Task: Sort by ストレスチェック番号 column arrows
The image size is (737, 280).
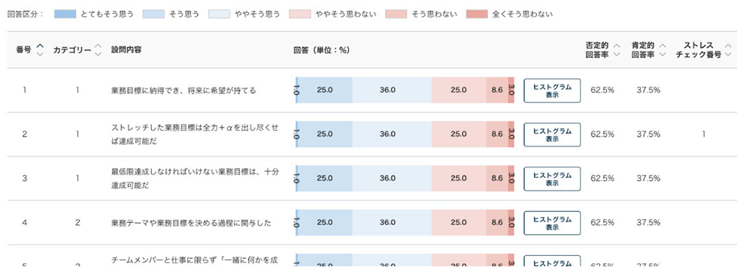Action: pyautogui.click(x=728, y=50)
